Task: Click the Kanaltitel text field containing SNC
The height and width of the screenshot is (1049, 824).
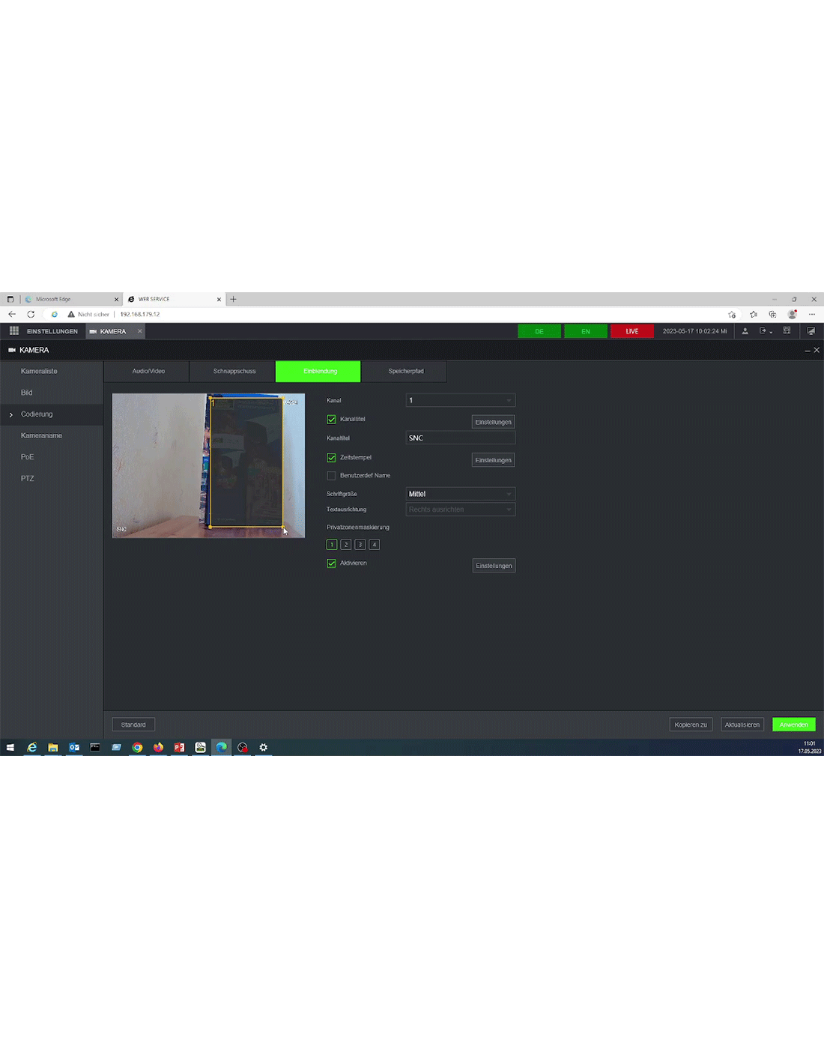Action: pyautogui.click(x=460, y=438)
